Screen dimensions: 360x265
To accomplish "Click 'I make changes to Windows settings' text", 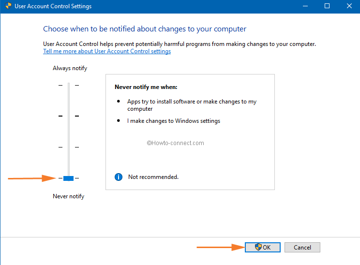I will coord(174,121).
